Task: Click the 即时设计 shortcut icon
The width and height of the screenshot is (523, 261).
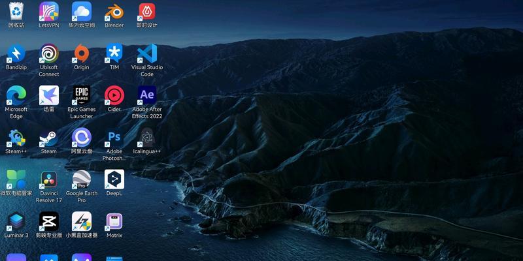Action: (x=147, y=11)
